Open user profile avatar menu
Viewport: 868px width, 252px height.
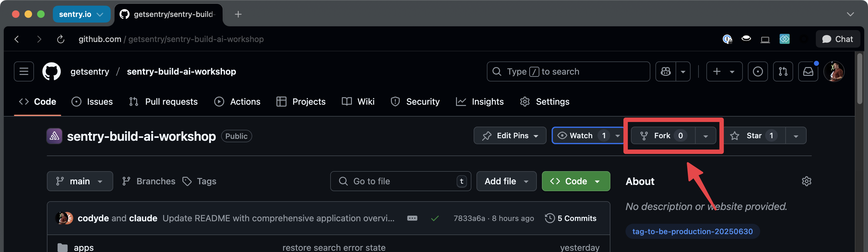click(834, 71)
